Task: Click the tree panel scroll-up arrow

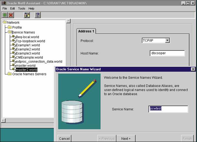Action: coord(68,21)
